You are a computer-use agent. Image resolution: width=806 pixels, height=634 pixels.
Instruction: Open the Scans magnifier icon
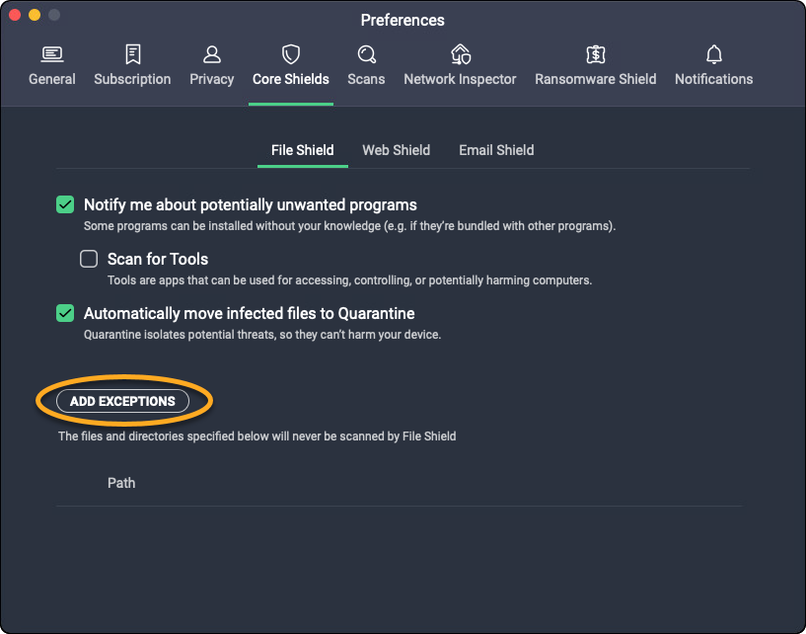366,54
